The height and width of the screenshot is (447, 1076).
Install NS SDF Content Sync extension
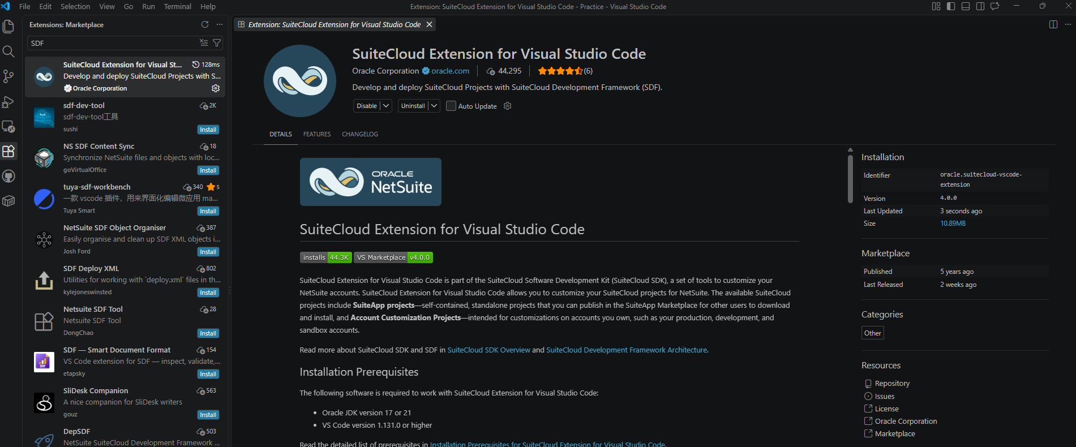(208, 170)
